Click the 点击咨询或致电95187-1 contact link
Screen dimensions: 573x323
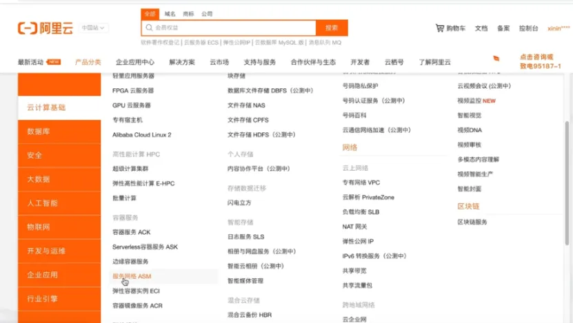[540, 61]
